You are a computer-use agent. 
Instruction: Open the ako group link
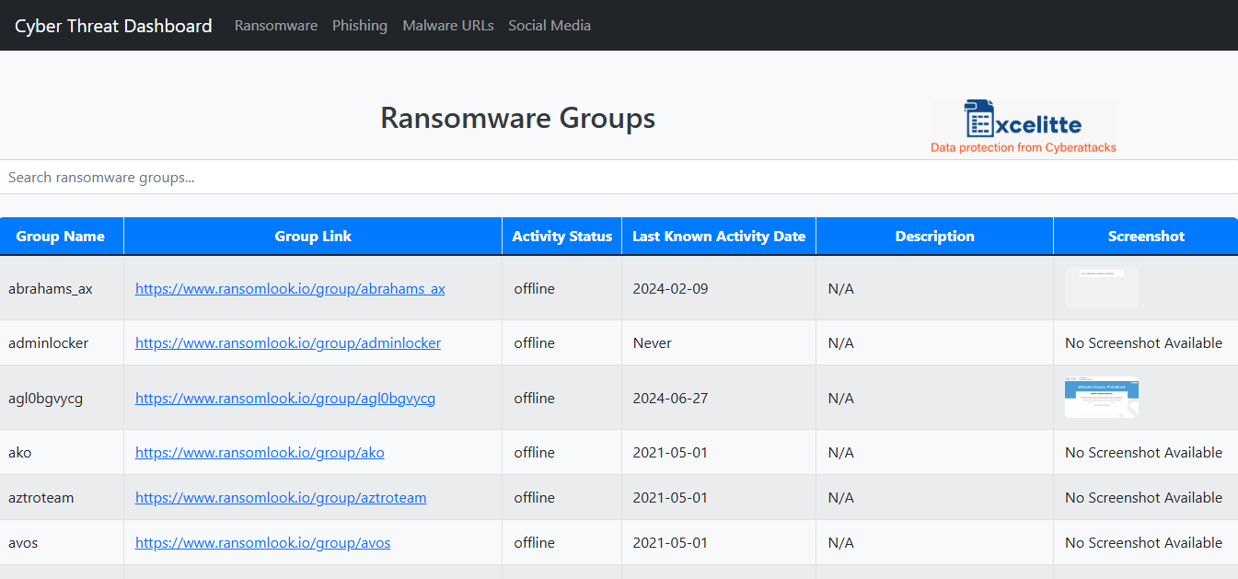click(260, 452)
